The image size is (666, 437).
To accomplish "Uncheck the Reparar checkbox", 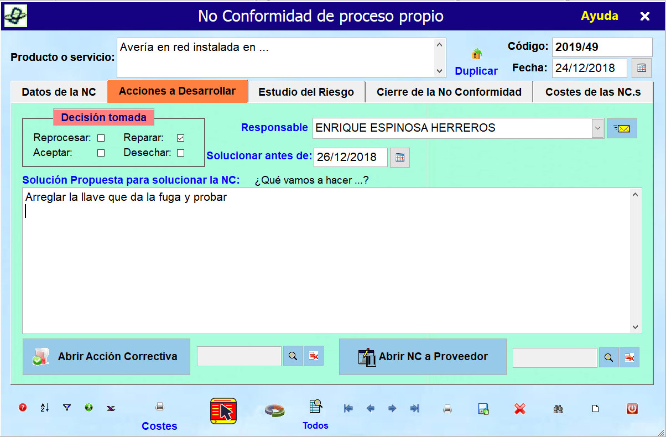I will (180, 138).
